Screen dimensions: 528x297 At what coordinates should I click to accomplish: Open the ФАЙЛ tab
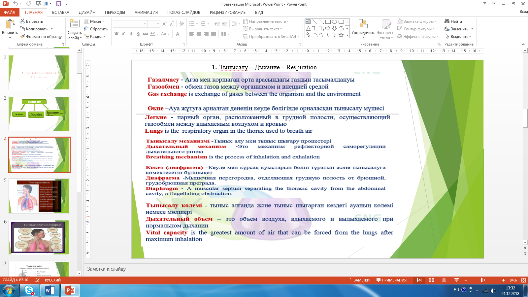(x=10, y=12)
